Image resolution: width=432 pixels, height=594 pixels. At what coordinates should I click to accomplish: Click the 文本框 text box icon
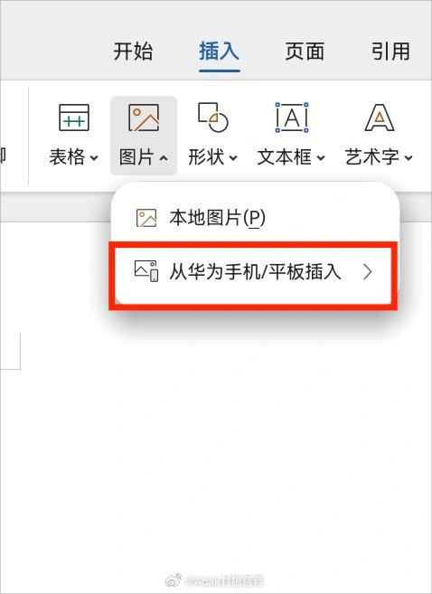292,118
